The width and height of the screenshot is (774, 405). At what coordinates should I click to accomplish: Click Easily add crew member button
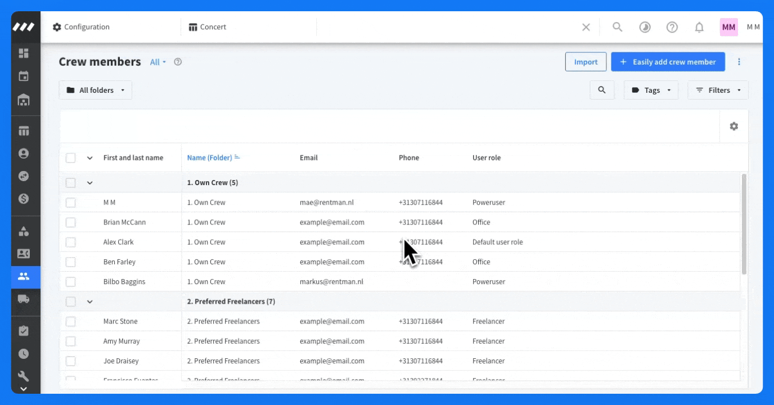pos(668,62)
